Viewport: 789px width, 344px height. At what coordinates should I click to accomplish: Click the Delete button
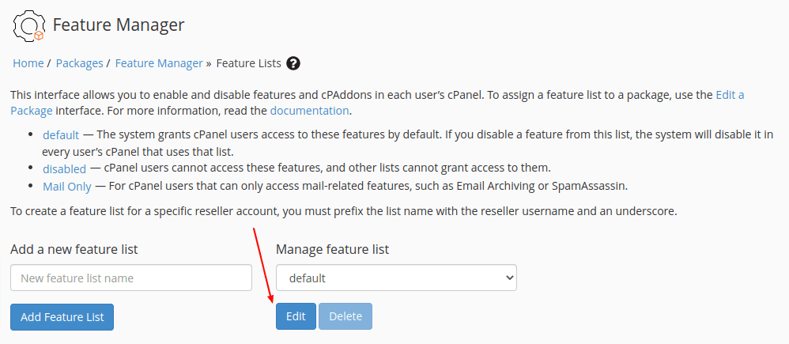(345, 316)
